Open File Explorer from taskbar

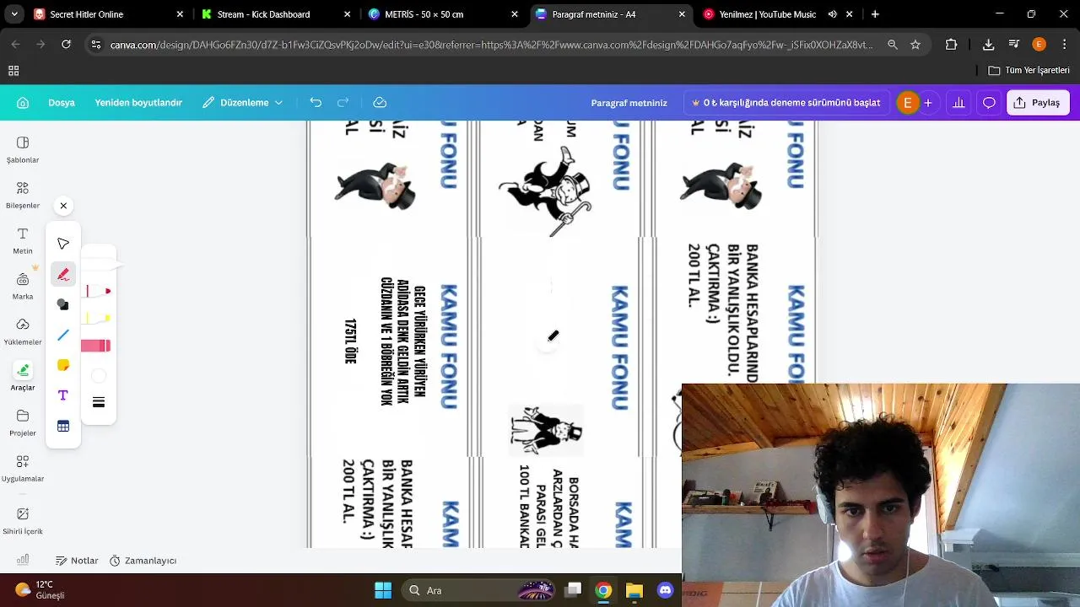pos(634,590)
